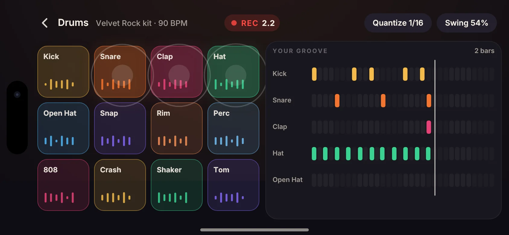Screen dimensions: 509x235
Task: Tap the Clap drum pad
Action: point(177,72)
